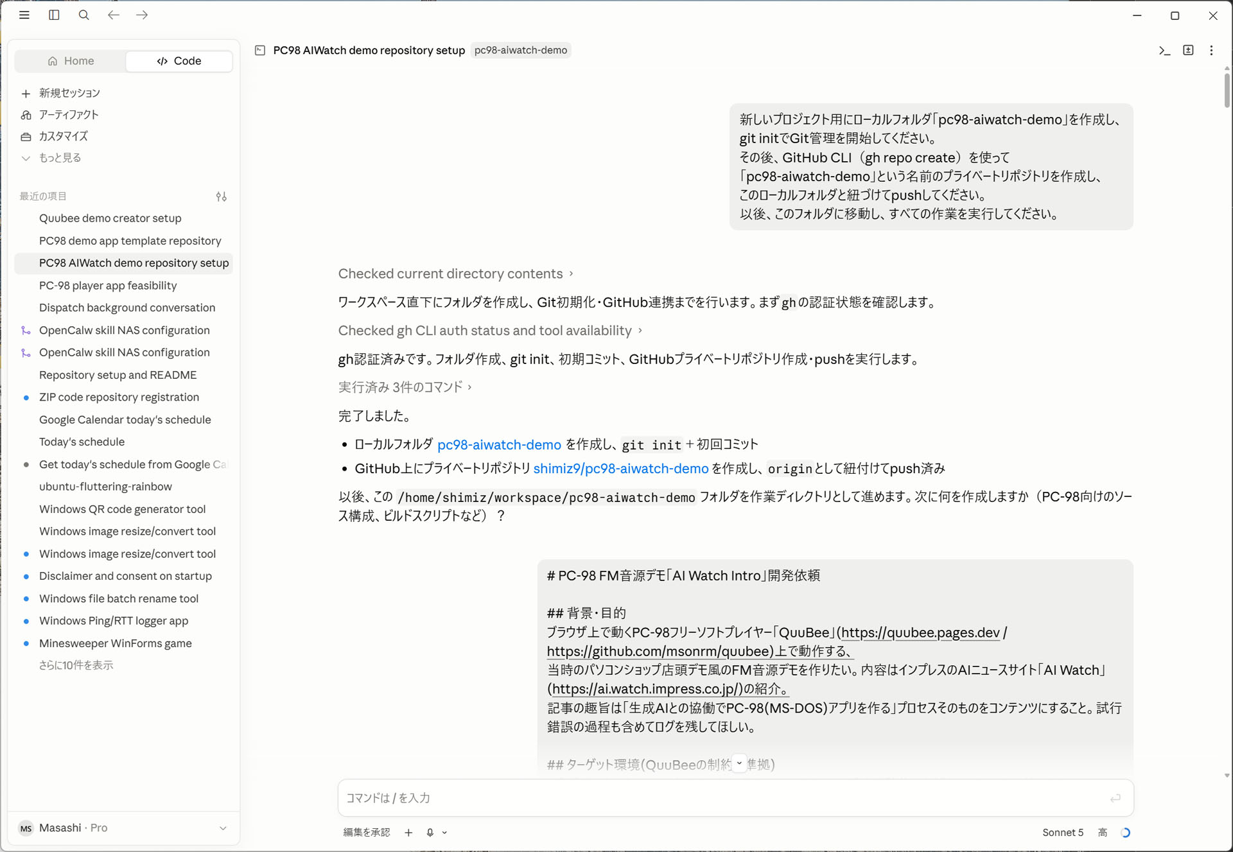
Task: Open the quubee.pages.dev link
Action: tap(920, 632)
